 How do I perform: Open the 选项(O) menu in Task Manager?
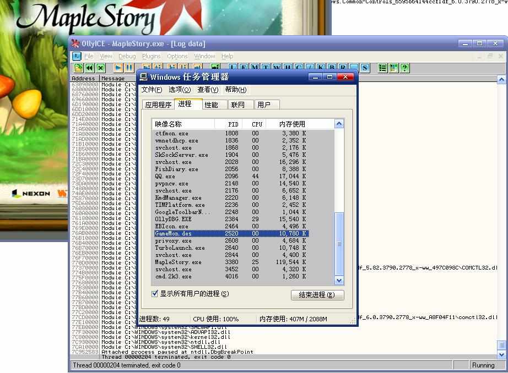180,90
